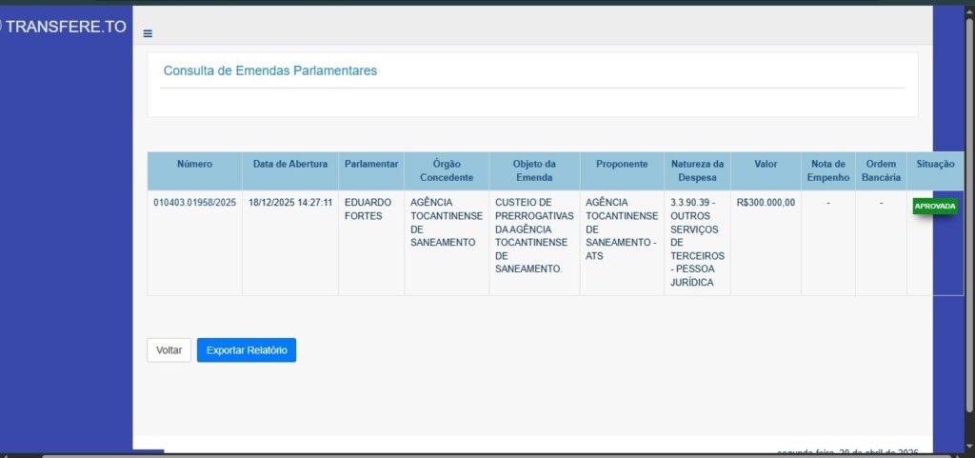
Task: Click the Valor column header
Action: coord(766,164)
